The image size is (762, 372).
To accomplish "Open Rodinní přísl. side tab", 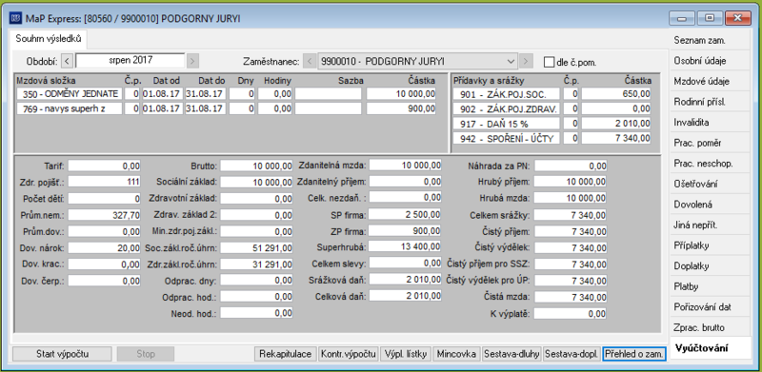I will pyautogui.click(x=710, y=102).
